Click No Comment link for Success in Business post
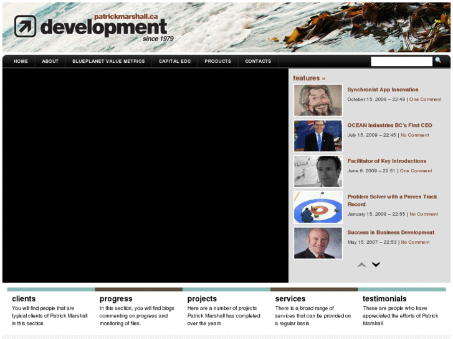The width and height of the screenshot is (453, 339). click(x=415, y=243)
